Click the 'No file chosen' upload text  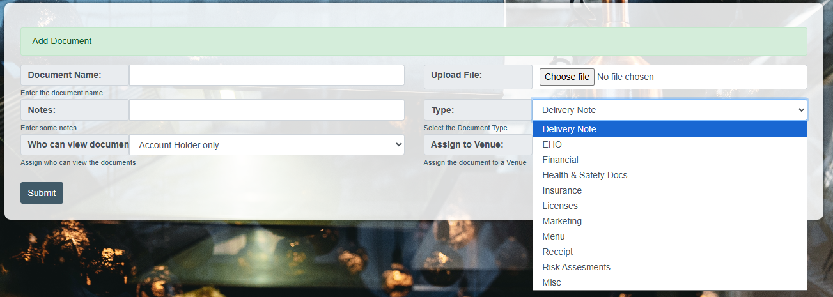(625, 77)
